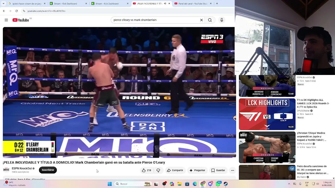Close the Google search tab
Image resolution: width=335 pixels, height=188 pixels.
click(44, 4)
